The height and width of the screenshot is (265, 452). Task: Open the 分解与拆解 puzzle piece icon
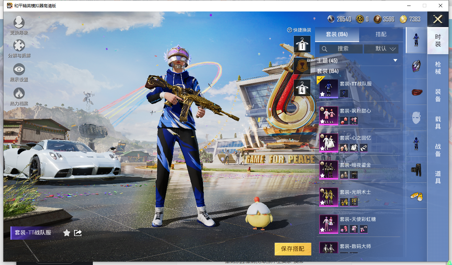pos(19,46)
